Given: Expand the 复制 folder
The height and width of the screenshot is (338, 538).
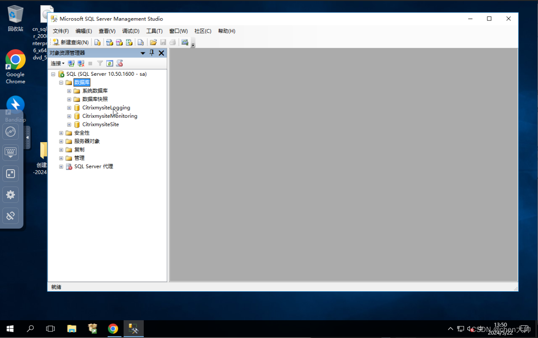Looking at the screenshot, I should 61,150.
